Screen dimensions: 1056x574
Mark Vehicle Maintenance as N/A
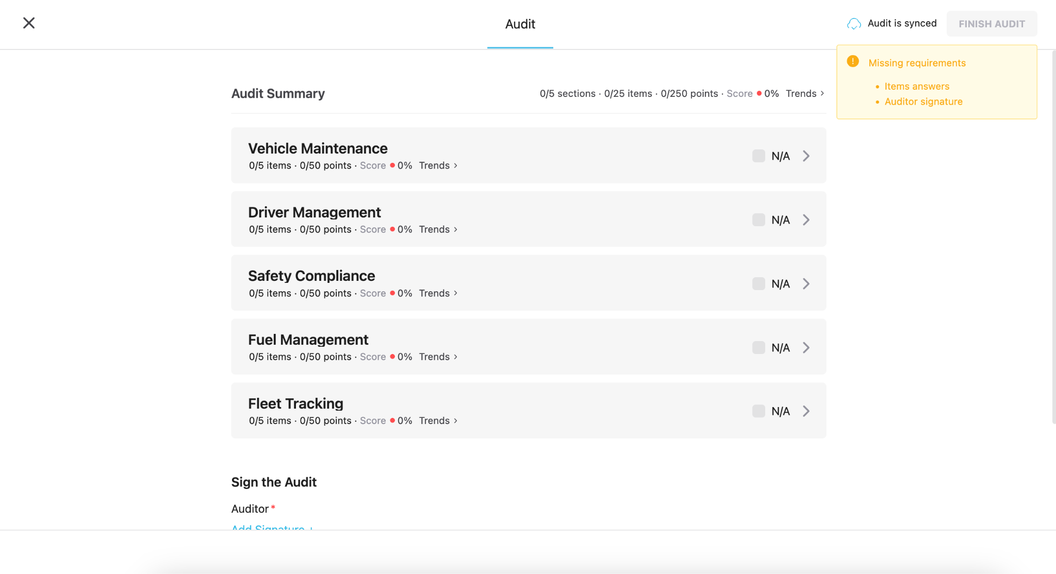[x=758, y=156]
